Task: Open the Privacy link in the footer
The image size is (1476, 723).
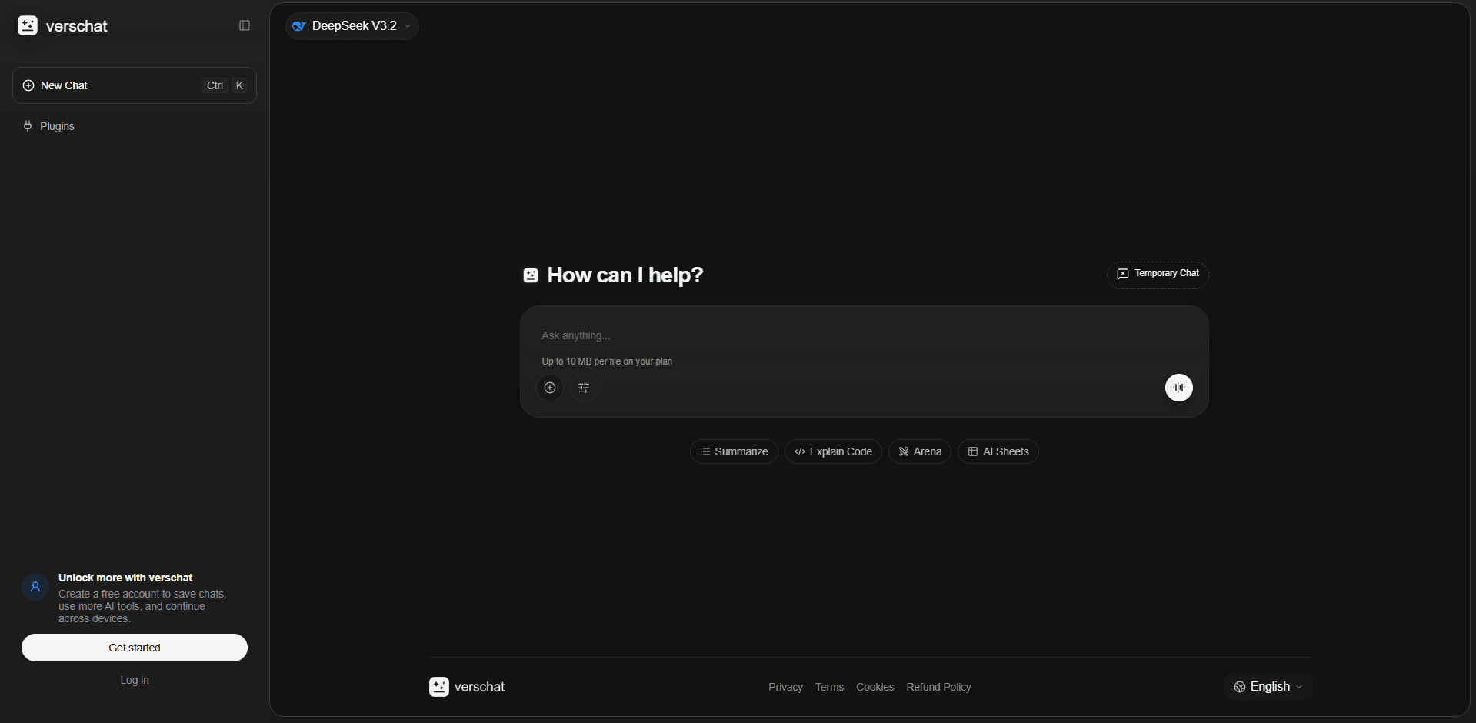Action: (x=785, y=687)
